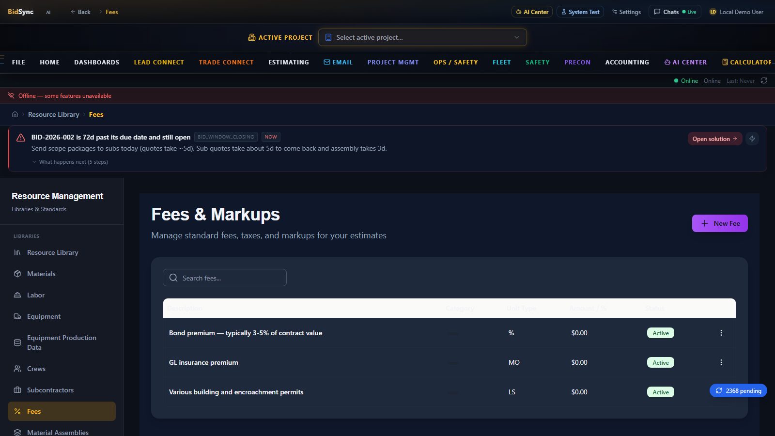Click the Active badge for Bond premium
This screenshot has width=775, height=436.
[661, 333]
